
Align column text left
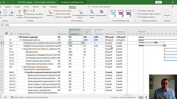tap(25, 11)
